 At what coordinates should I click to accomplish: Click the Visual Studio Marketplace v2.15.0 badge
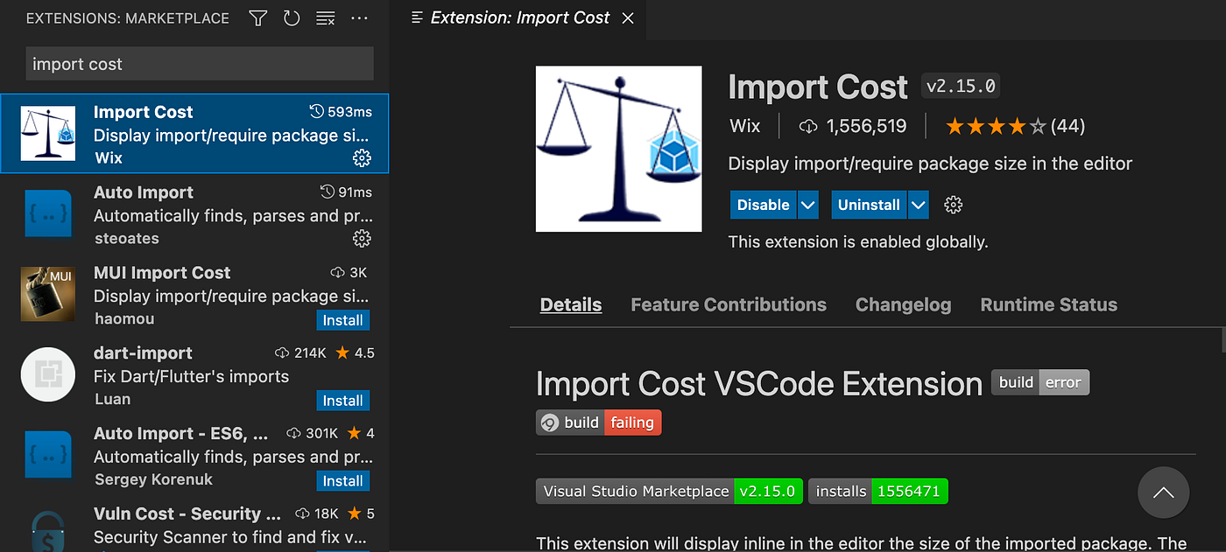tap(669, 491)
